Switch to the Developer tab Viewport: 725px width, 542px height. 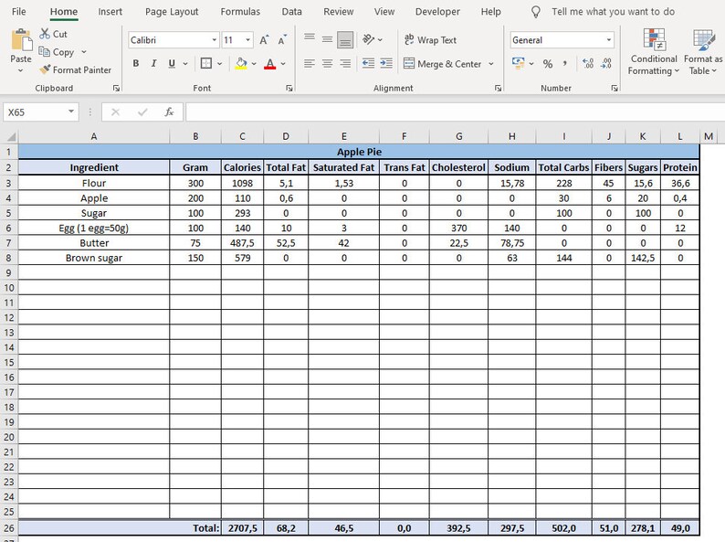437,12
